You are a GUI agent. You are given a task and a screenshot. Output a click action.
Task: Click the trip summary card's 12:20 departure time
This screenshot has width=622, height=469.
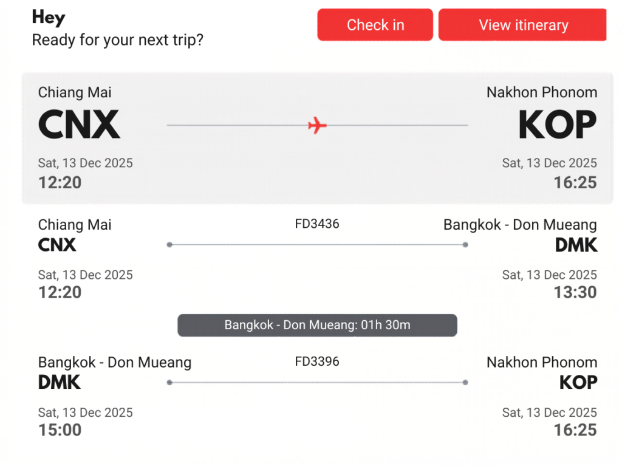click(60, 182)
